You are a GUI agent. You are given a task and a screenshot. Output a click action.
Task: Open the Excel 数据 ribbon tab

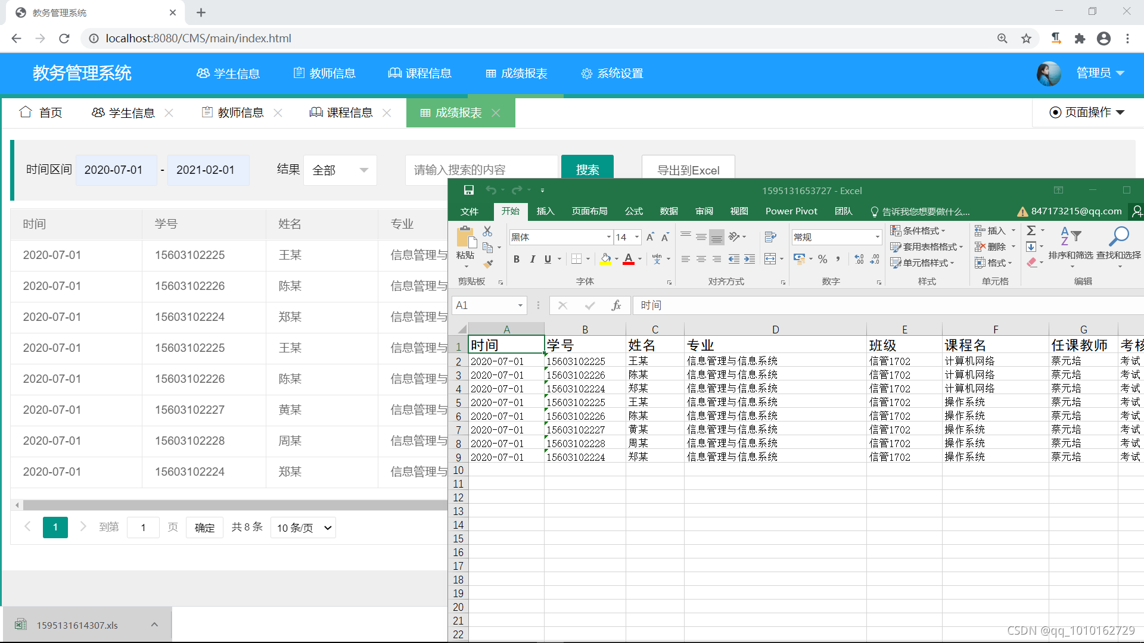click(669, 211)
